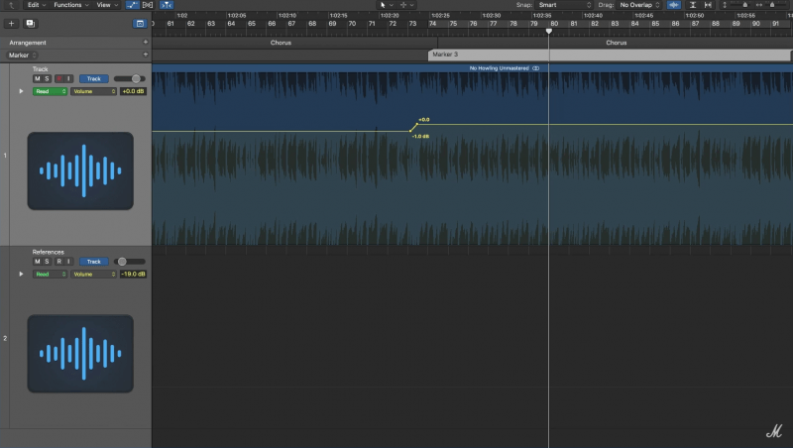This screenshot has height=448, width=793.
Task: Open the Functions menu
Action: [x=70, y=5]
